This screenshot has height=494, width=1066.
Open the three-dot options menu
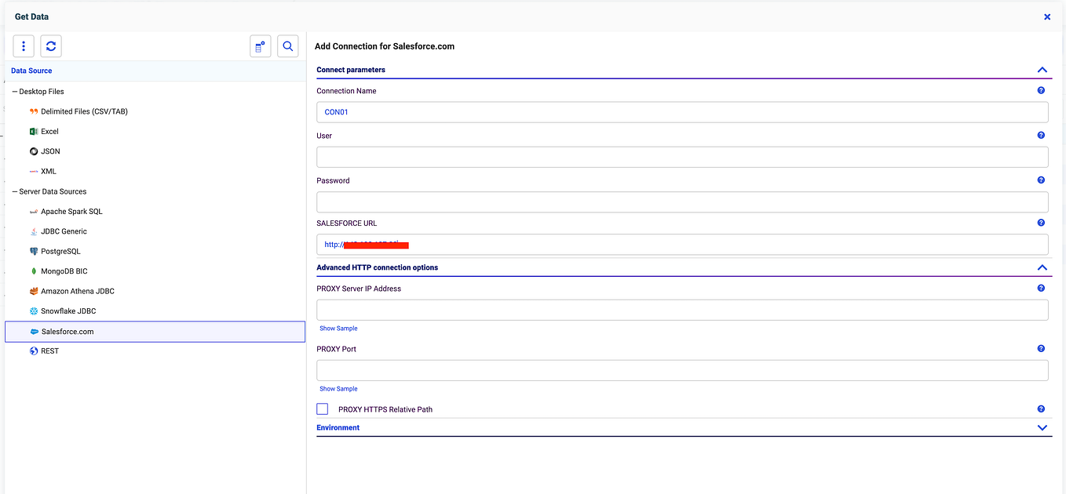click(x=23, y=45)
